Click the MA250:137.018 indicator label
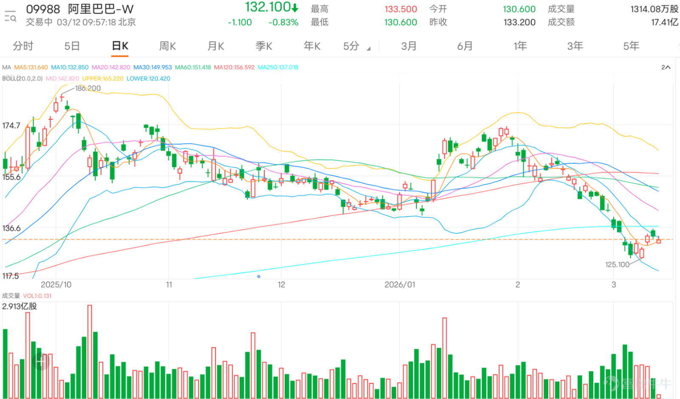The image size is (680, 399). pyautogui.click(x=278, y=67)
